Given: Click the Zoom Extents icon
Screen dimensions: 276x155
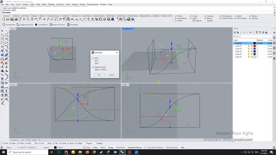Looking at the screenshot, I should coord(56,19).
